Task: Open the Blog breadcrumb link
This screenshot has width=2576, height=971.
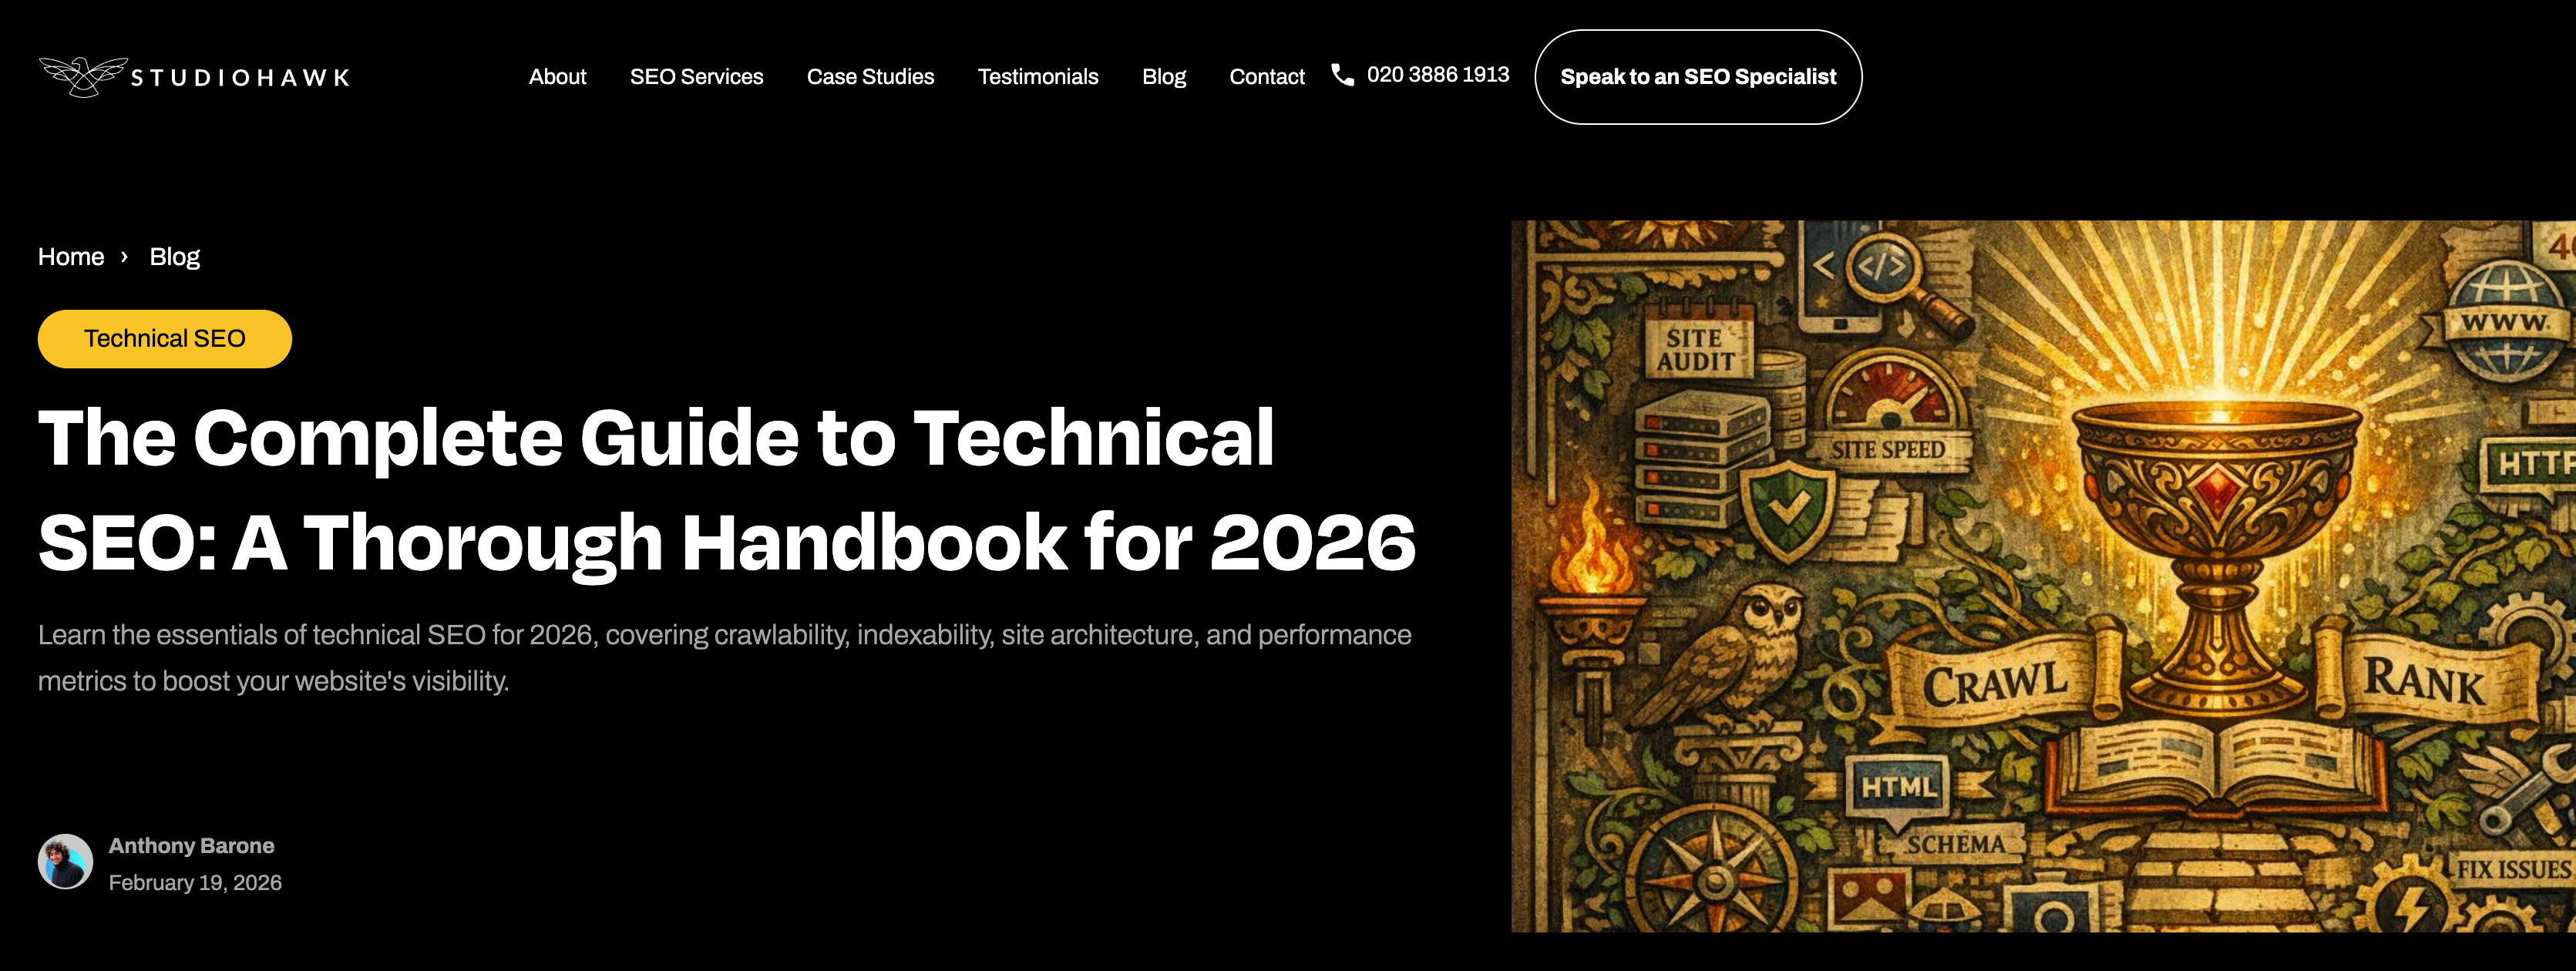Action: (175, 257)
